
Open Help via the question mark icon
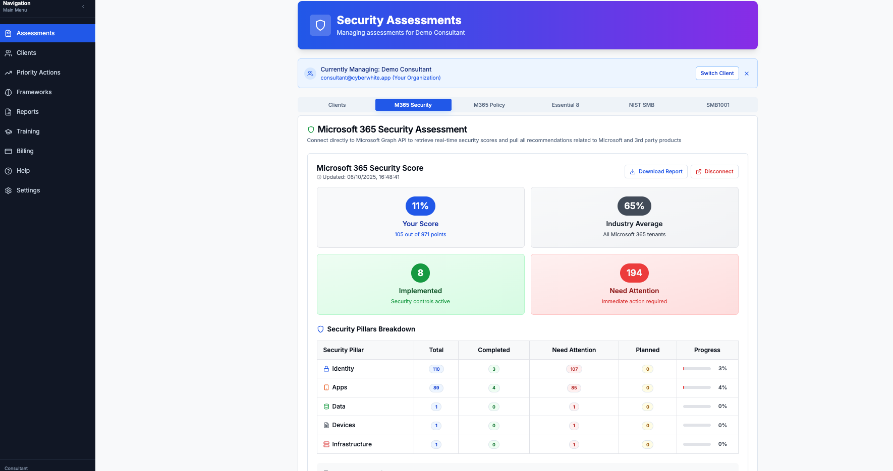tap(8, 171)
